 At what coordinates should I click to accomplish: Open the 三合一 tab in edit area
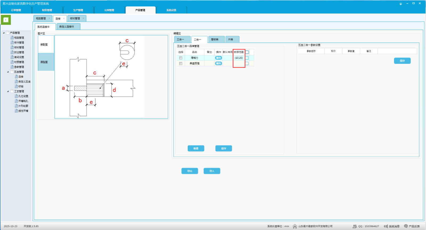182,39
